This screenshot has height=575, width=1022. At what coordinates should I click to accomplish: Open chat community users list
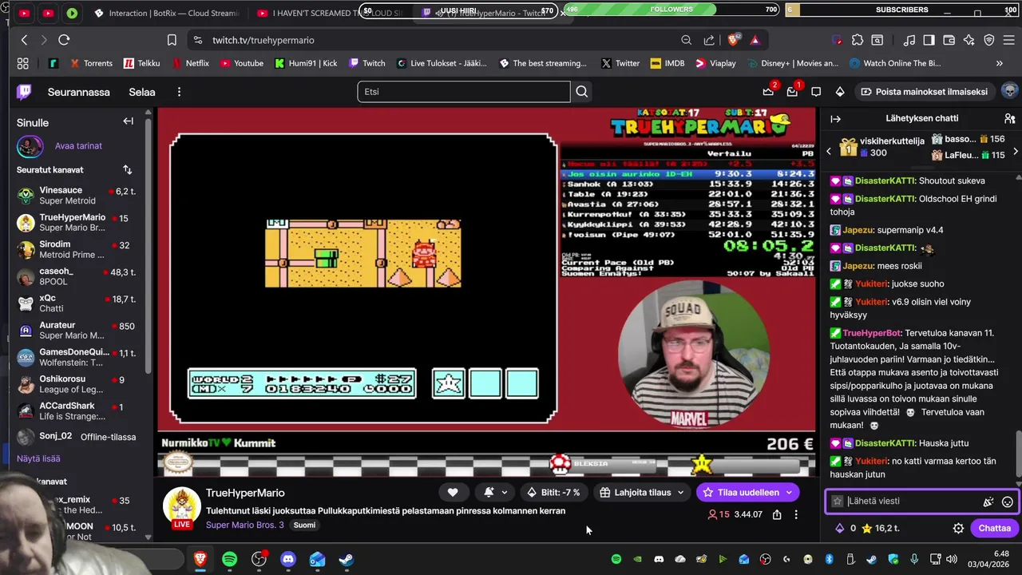[1009, 119]
